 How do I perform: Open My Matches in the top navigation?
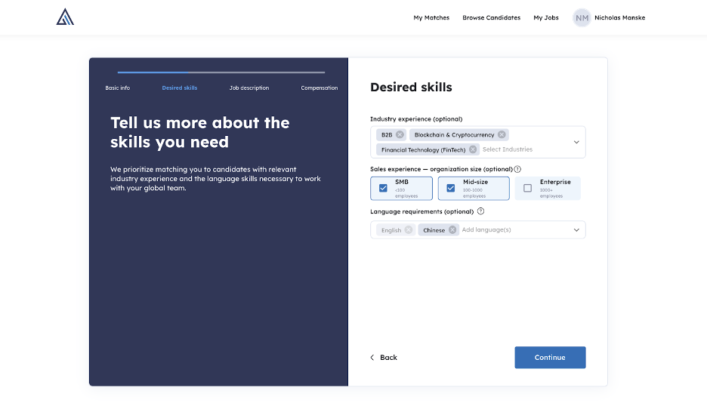pyautogui.click(x=431, y=17)
